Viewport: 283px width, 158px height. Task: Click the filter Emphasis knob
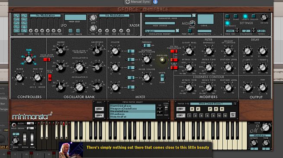pyautogui.click(x=209, y=51)
